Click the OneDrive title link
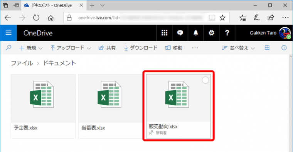 pyautogui.click(x=38, y=33)
